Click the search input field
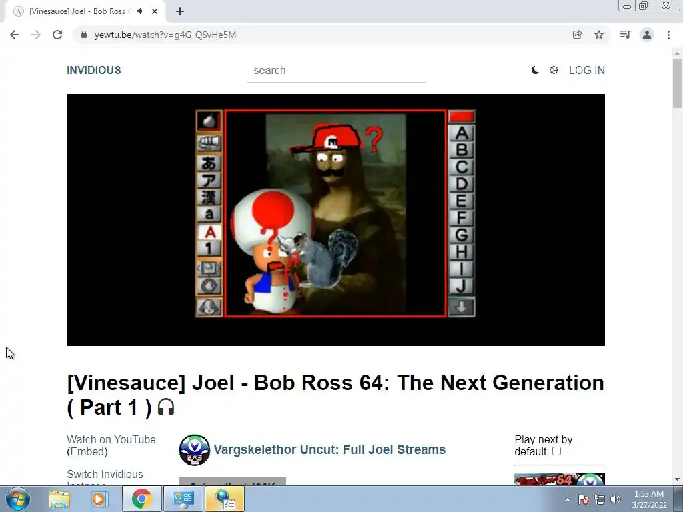Screen dimensions: 683x512 coord(336,71)
